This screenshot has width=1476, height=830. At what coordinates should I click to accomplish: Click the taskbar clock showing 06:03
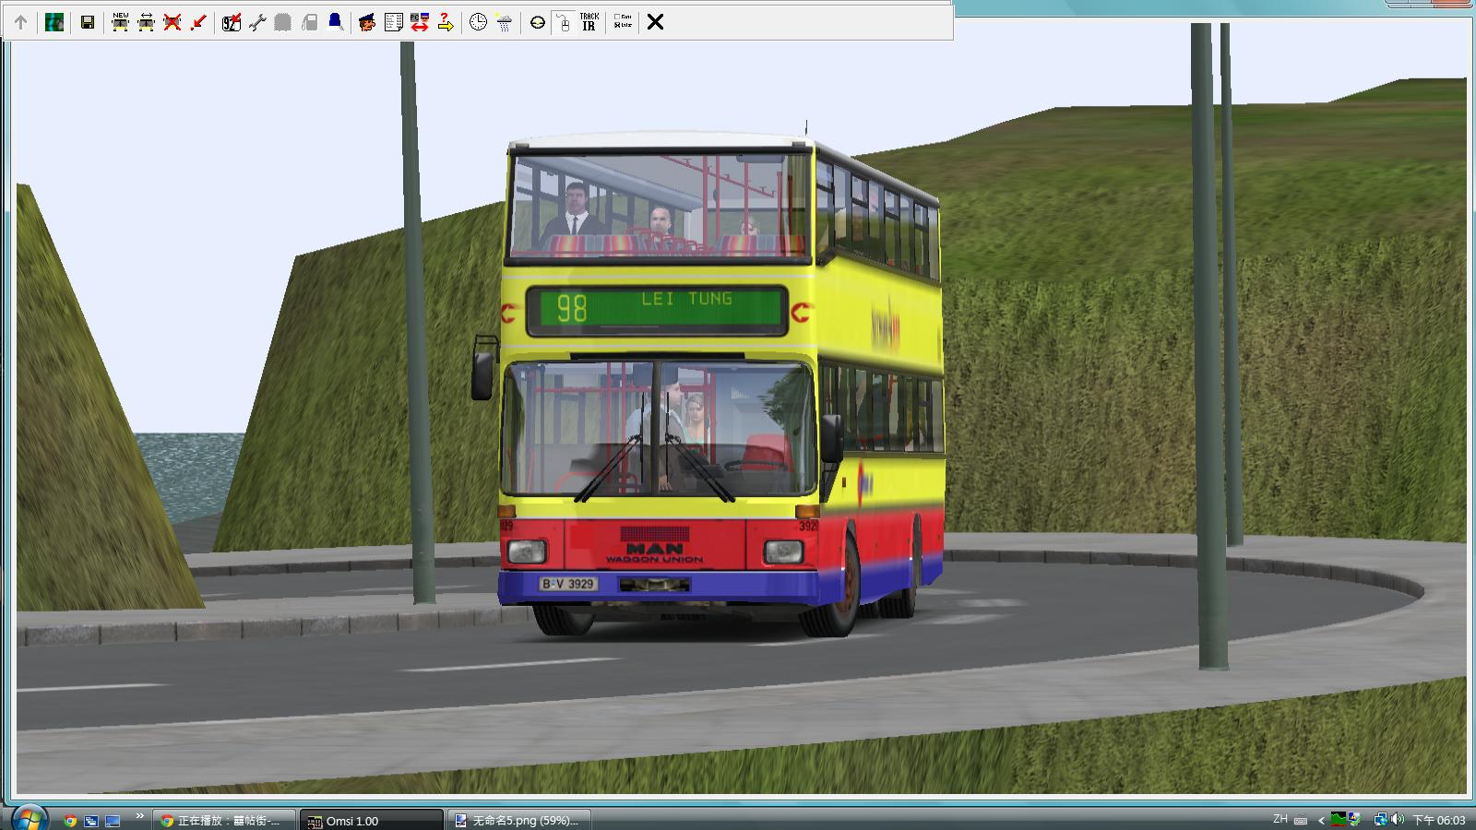click(x=1439, y=820)
